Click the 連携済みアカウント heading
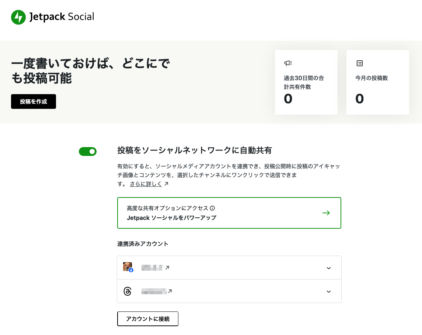The image size is (422, 335). pos(143,244)
